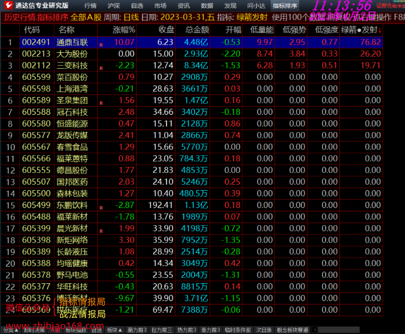Screen dimensions: 405x334
Task: Select the 指标排序 tab in the top bar
Action: (285, 6)
